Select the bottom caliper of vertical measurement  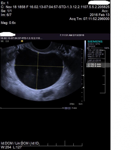click(36, 89)
